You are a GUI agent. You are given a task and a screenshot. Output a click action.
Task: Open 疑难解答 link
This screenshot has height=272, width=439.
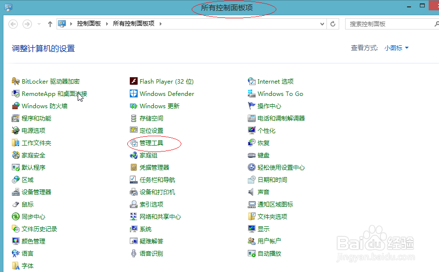pyautogui.click(x=151, y=241)
